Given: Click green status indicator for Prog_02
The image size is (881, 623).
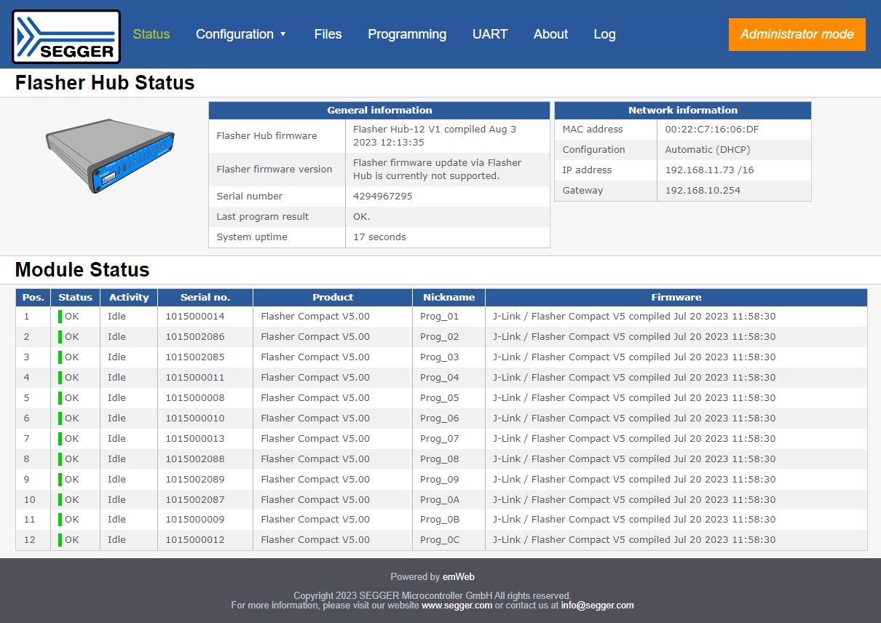Looking at the screenshot, I should click(60, 337).
